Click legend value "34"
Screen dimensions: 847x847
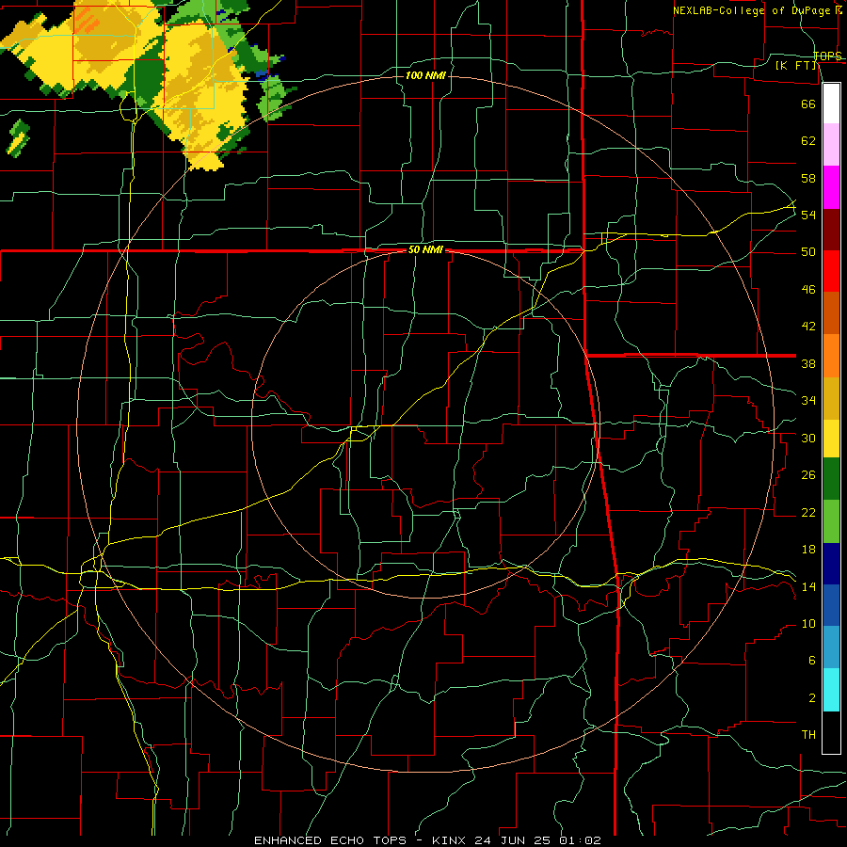coord(808,401)
